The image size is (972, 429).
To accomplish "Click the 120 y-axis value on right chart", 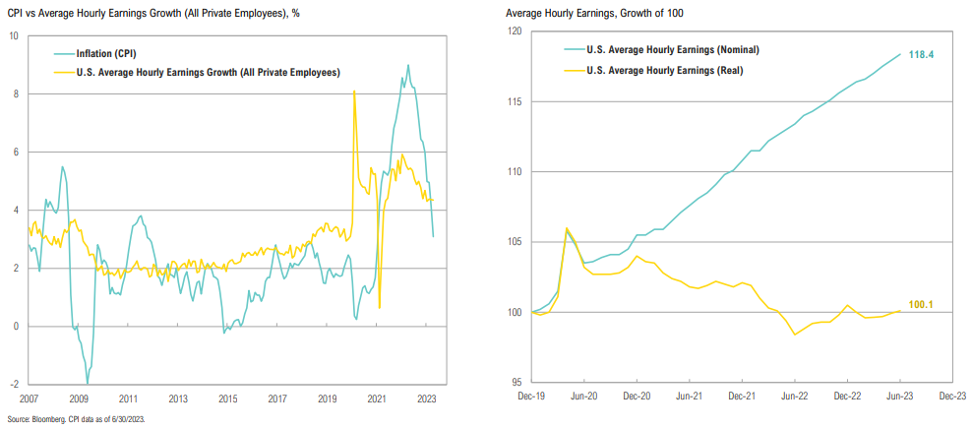I will pos(515,31).
